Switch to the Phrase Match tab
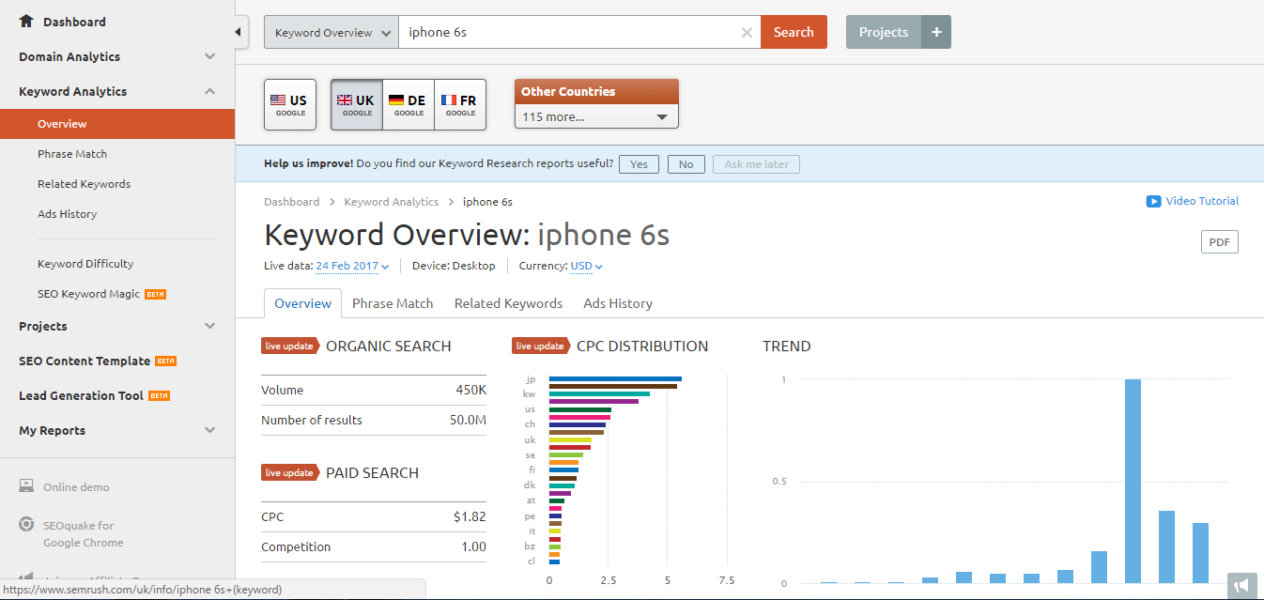 point(393,303)
